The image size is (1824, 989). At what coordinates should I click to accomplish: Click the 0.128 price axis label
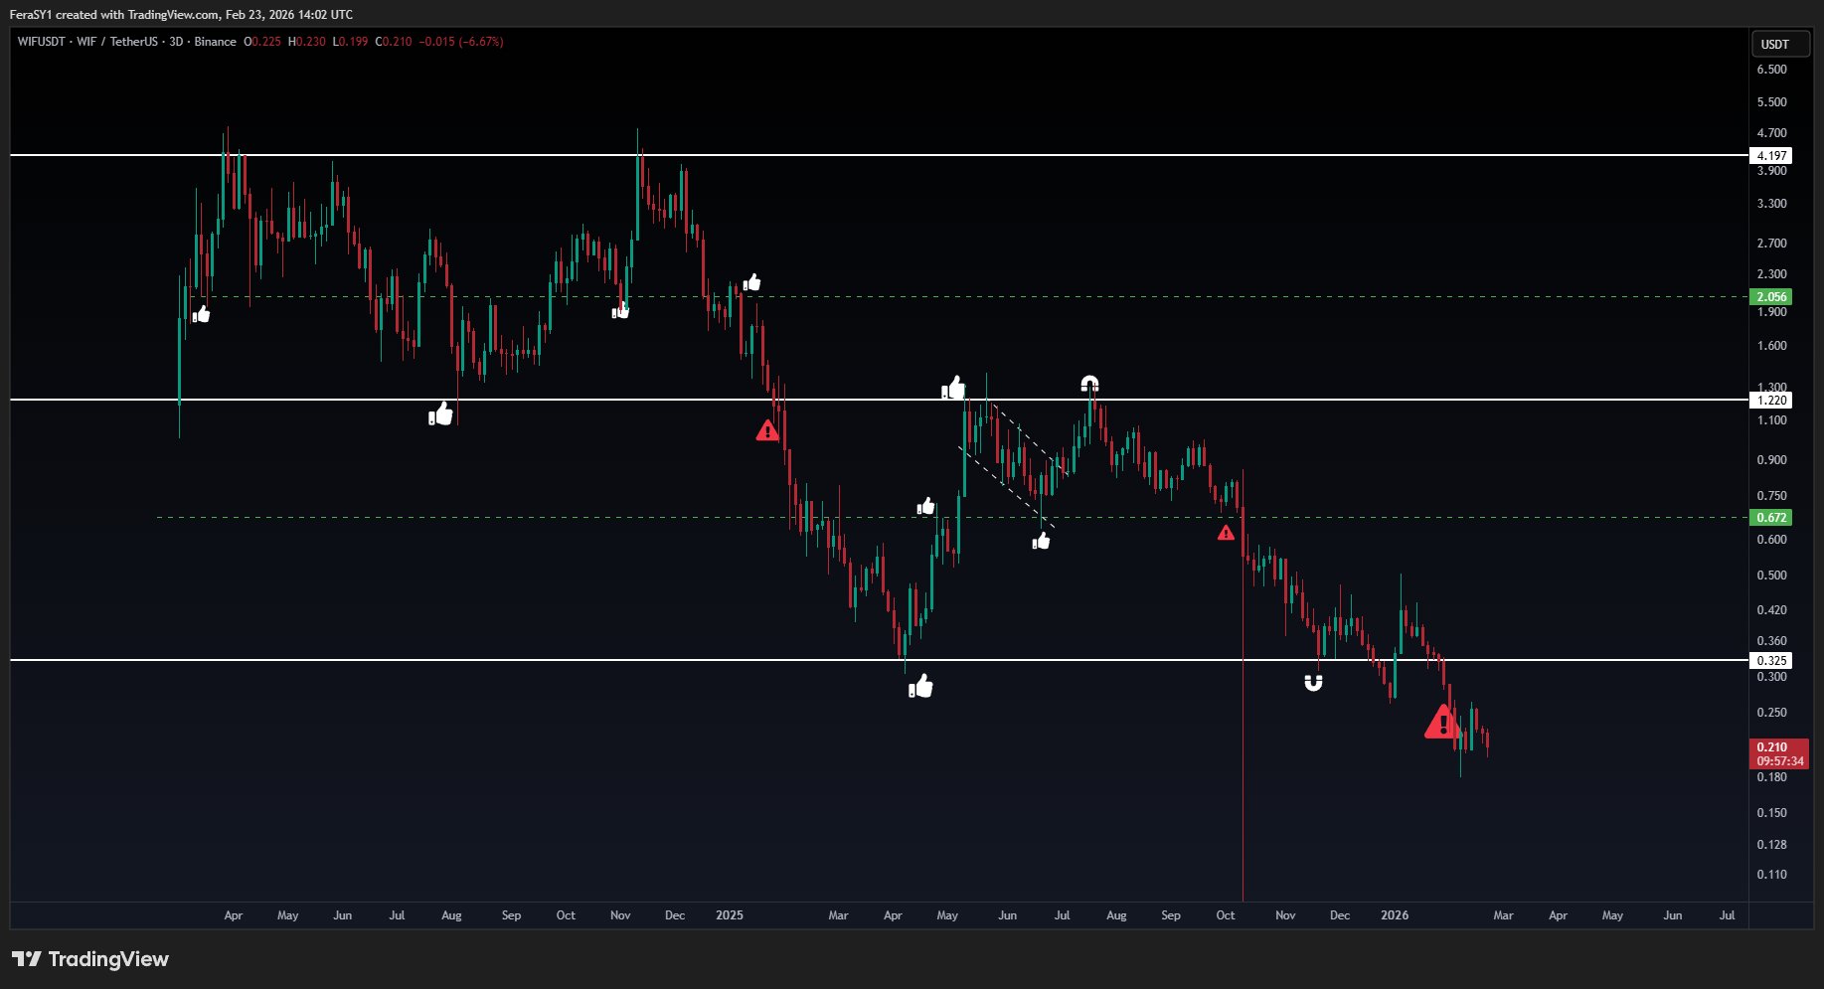point(1771,845)
